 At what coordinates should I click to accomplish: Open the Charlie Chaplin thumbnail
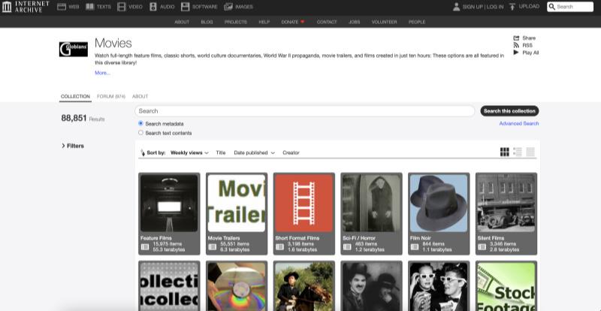371,286
